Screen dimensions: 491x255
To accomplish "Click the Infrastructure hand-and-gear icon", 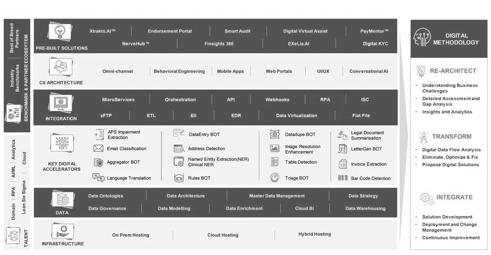I will click(x=62, y=231).
